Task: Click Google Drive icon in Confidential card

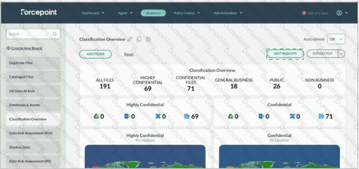Action: (231, 116)
